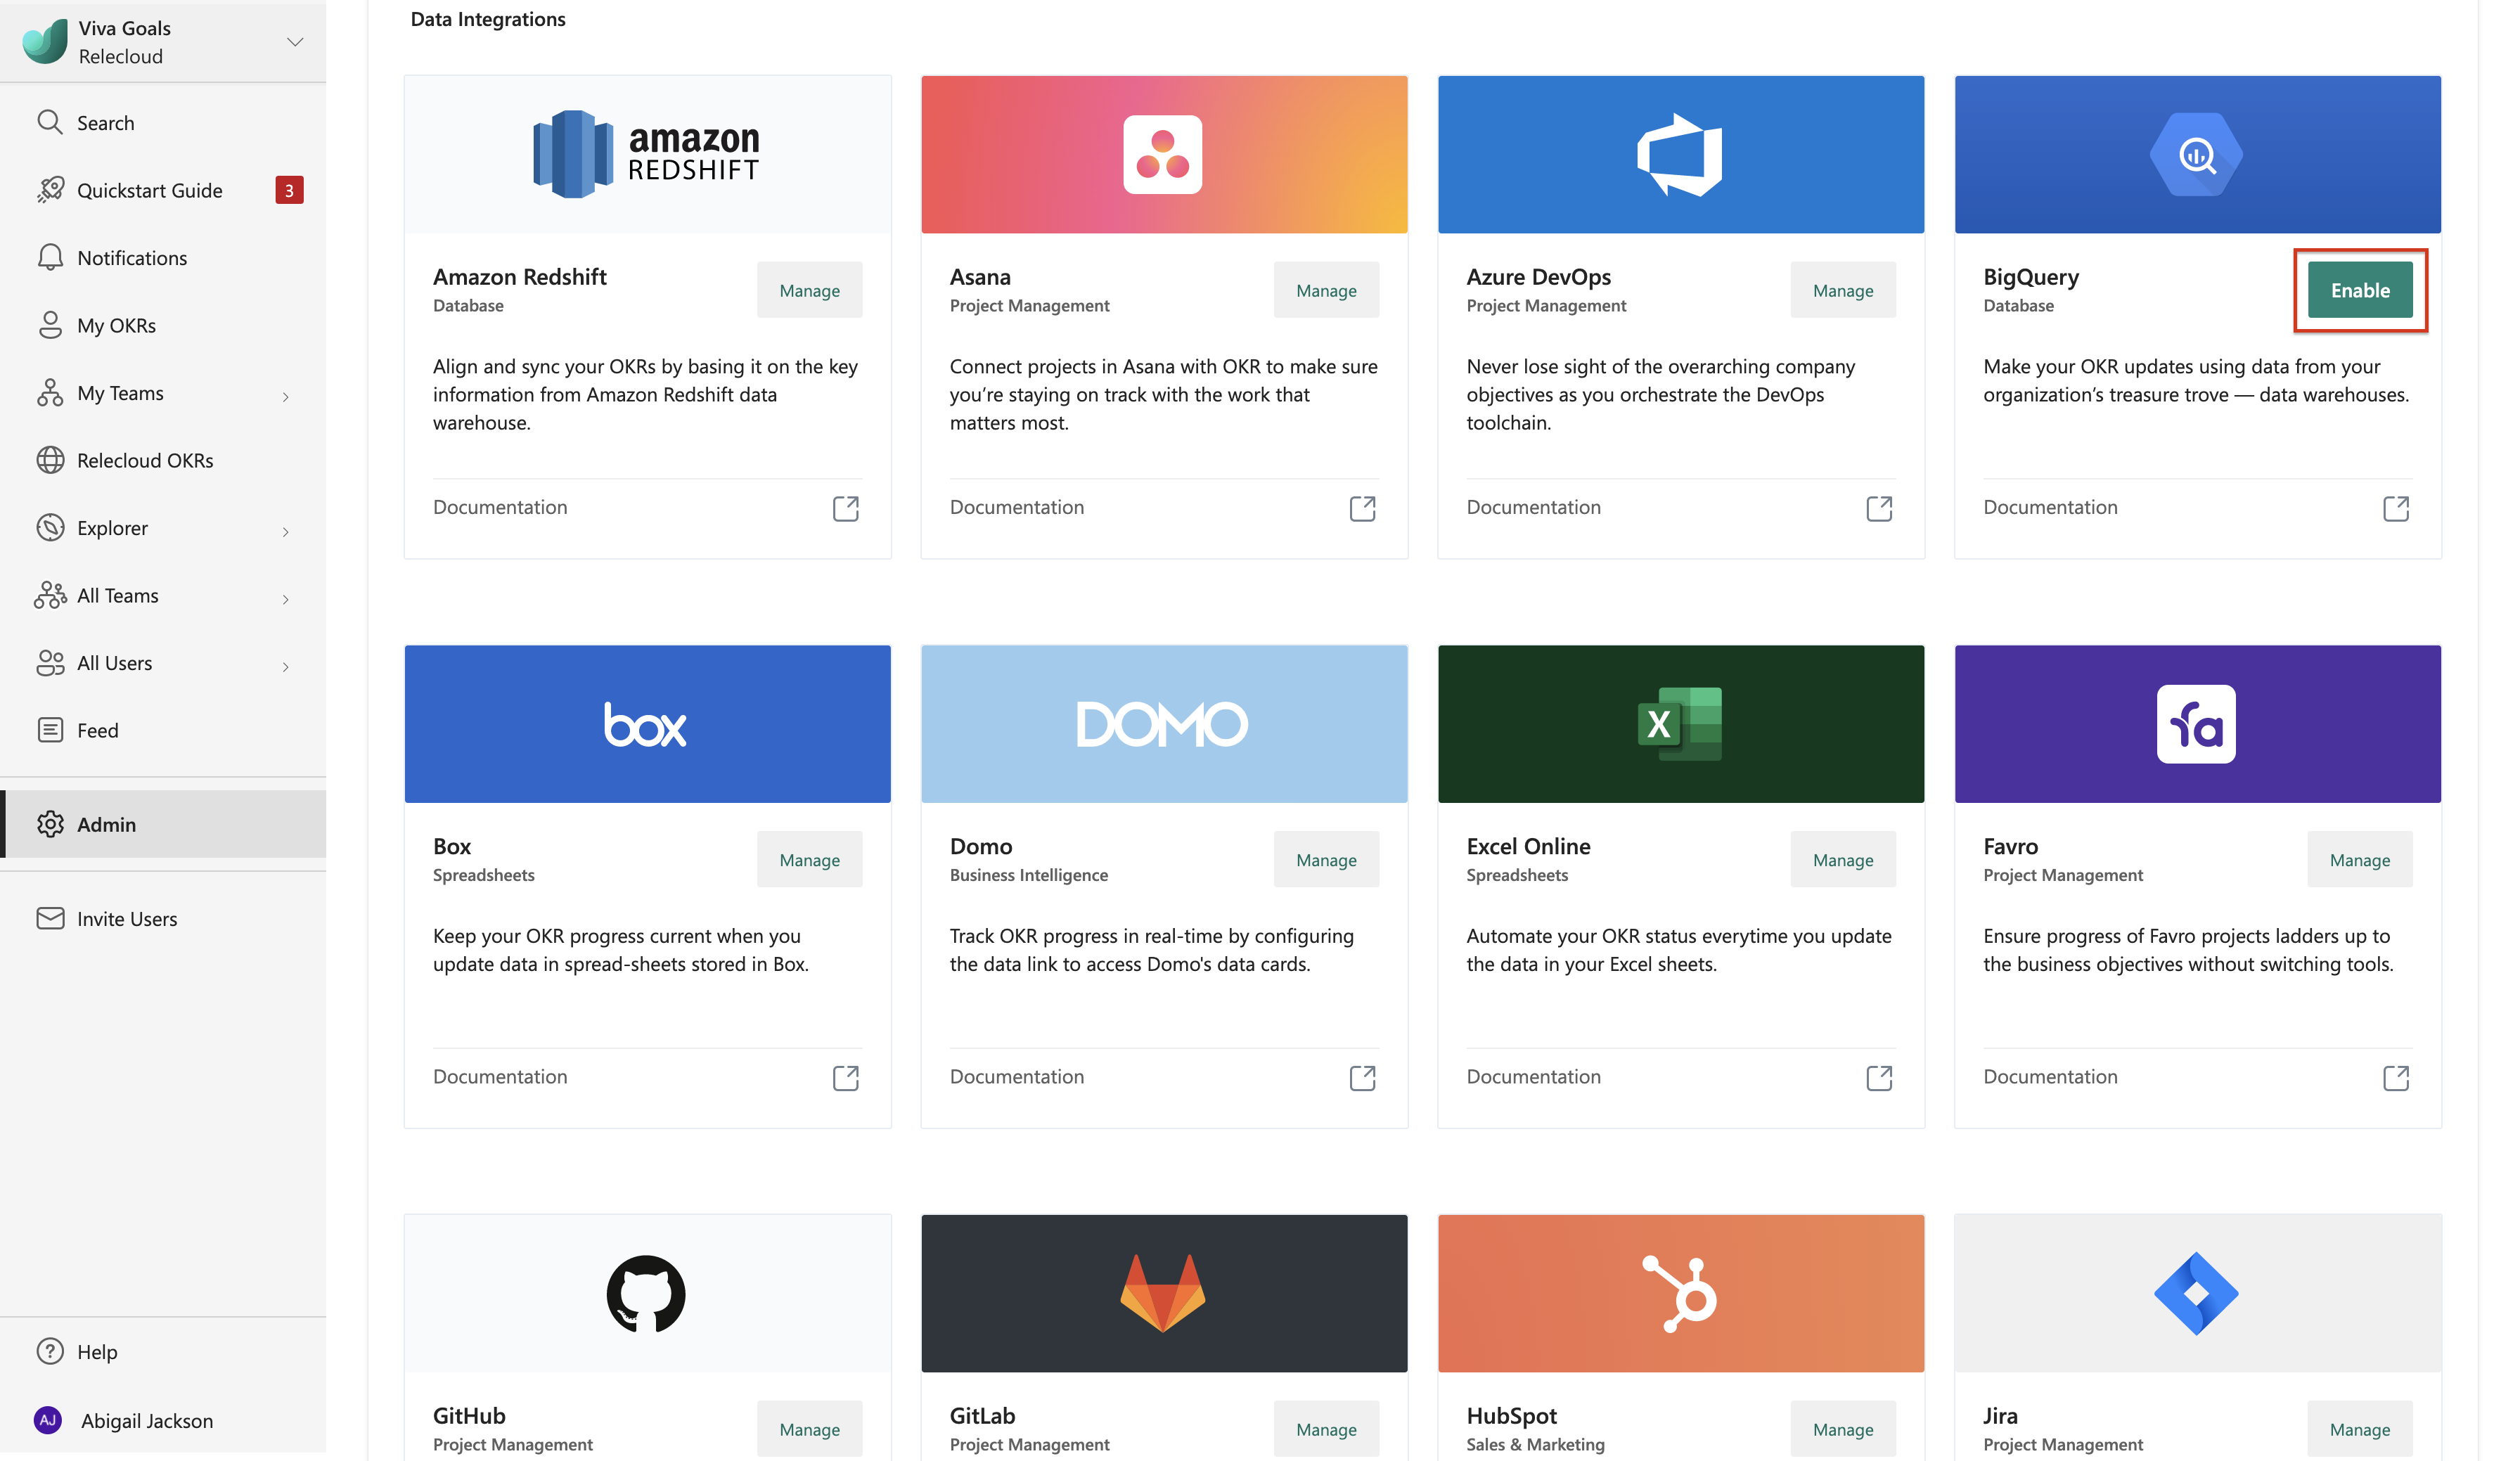The height and width of the screenshot is (1461, 2520).
Task: Click the Data Integrations heading text
Action: (x=488, y=19)
